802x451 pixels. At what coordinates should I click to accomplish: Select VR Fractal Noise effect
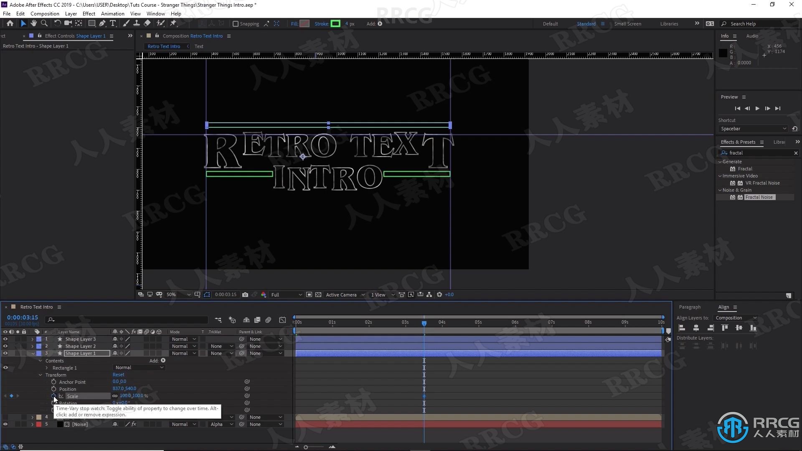762,183
